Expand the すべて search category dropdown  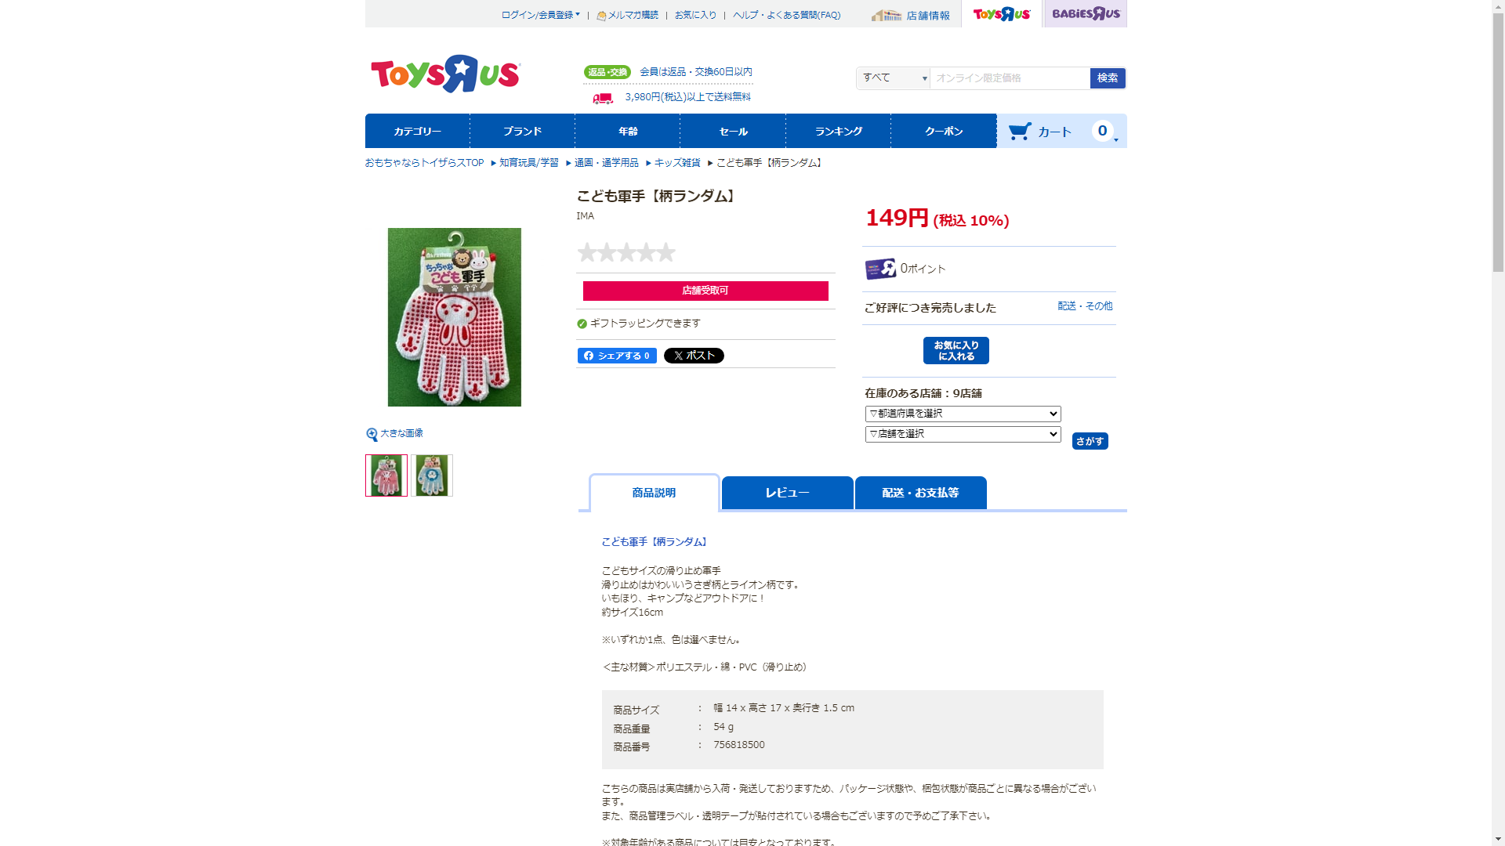tap(893, 78)
